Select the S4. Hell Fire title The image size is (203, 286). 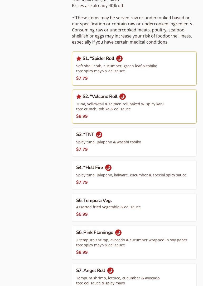pos(90,167)
